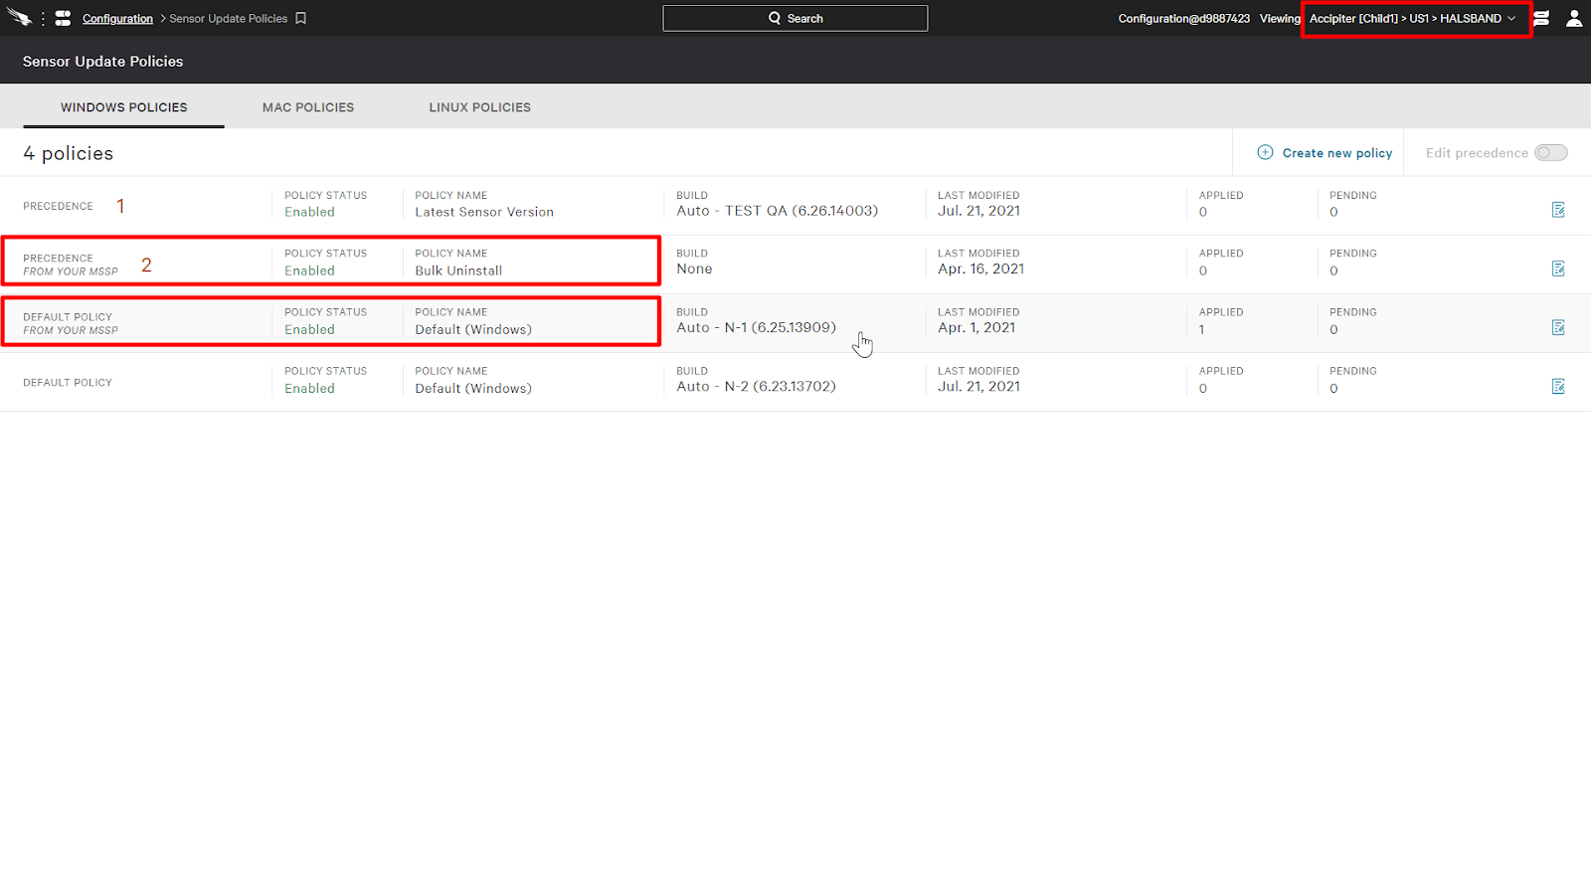This screenshot has width=1591, height=895.
Task: Open the vertical dots menu beside the logo
Action: [43, 19]
